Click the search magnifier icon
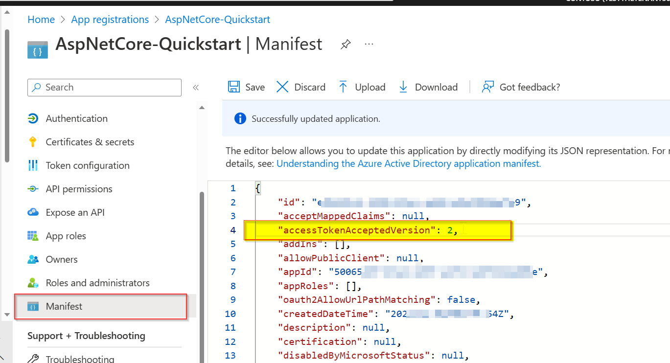 pos(36,87)
